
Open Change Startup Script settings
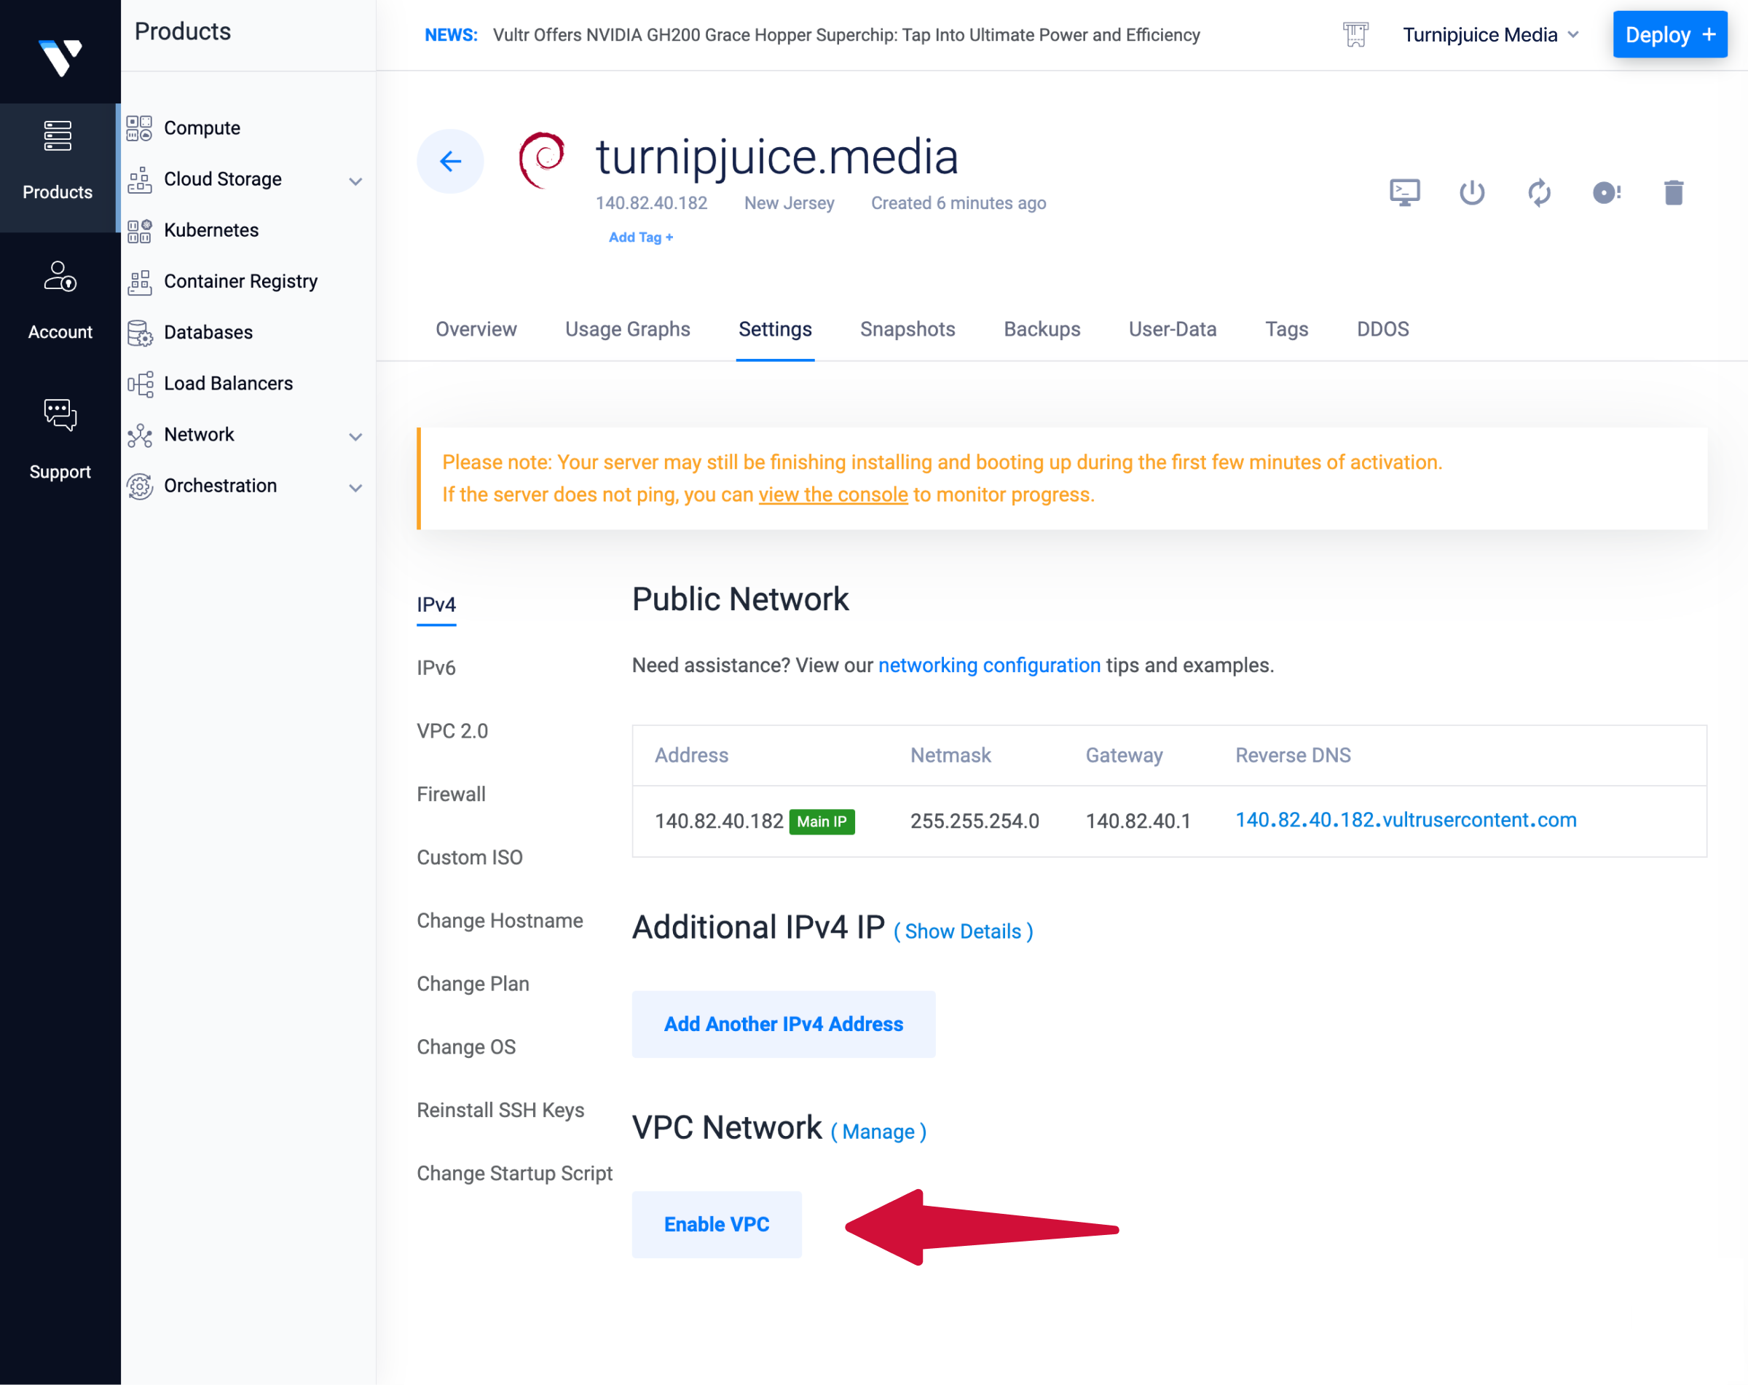[x=515, y=1174]
